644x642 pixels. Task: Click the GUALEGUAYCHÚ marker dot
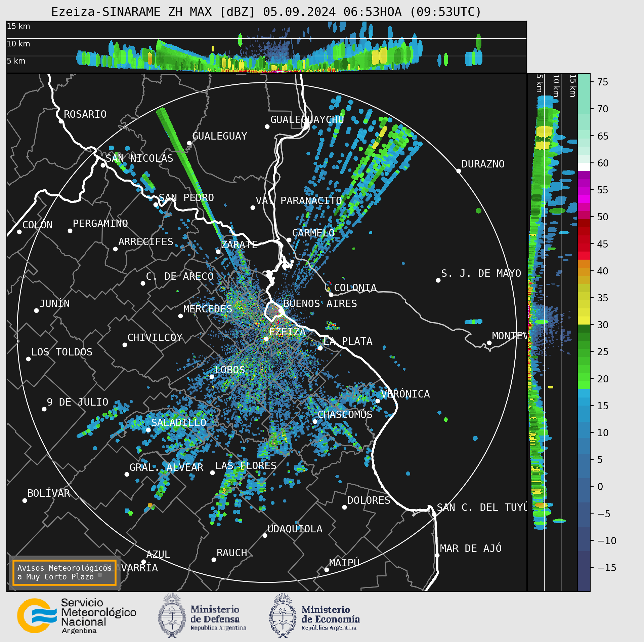coord(267,126)
